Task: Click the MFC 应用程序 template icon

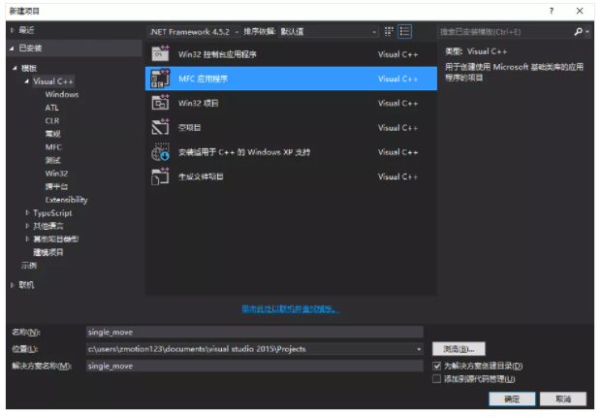Action: click(x=160, y=79)
